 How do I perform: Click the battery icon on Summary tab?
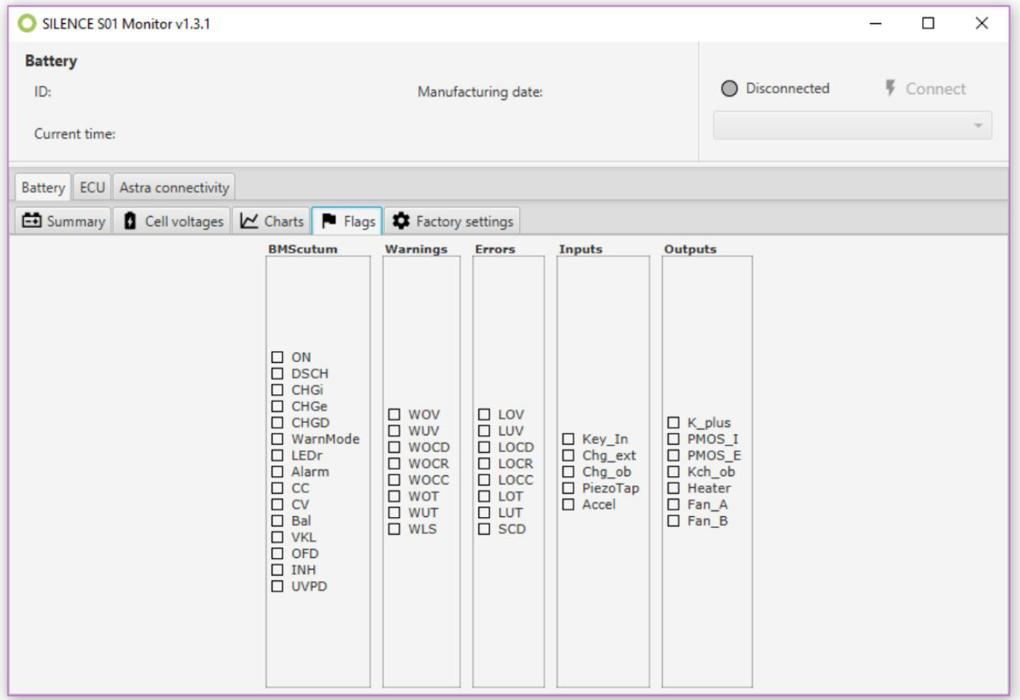click(32, 221)
